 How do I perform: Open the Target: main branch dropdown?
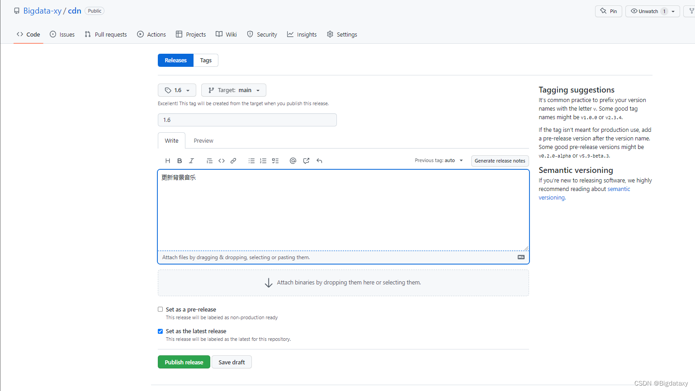click(x=234, y=90)
